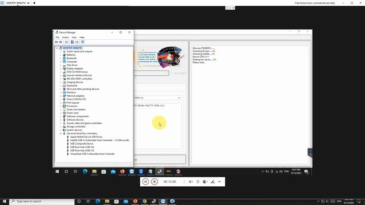Show hidden tray icons on remote taskbar
Image resolution: width=365 pixels, height=205 pixels.
pos(262,171)
